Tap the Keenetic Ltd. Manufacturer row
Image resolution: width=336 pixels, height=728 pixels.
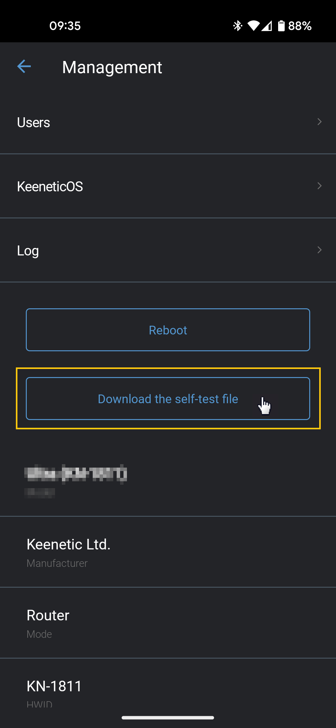point(168,552)
